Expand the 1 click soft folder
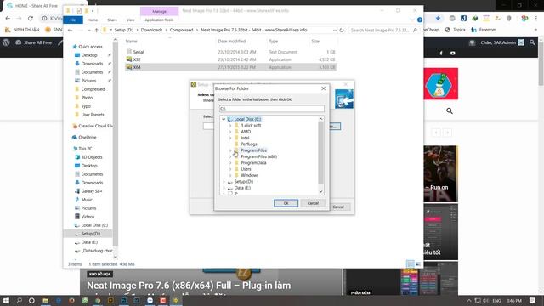 tap(230, 125)
